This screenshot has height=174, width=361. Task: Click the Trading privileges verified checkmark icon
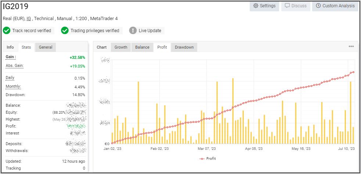point(65,31)
